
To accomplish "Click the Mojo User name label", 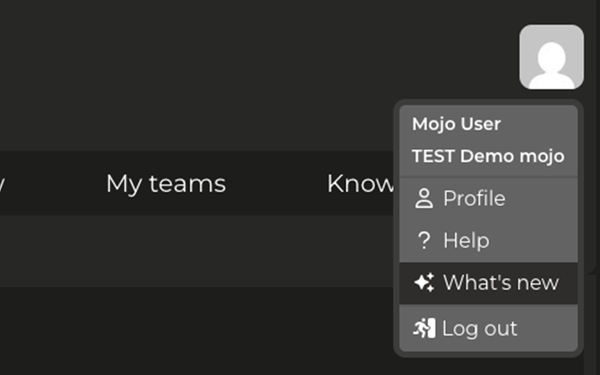I will coord(456,124).
